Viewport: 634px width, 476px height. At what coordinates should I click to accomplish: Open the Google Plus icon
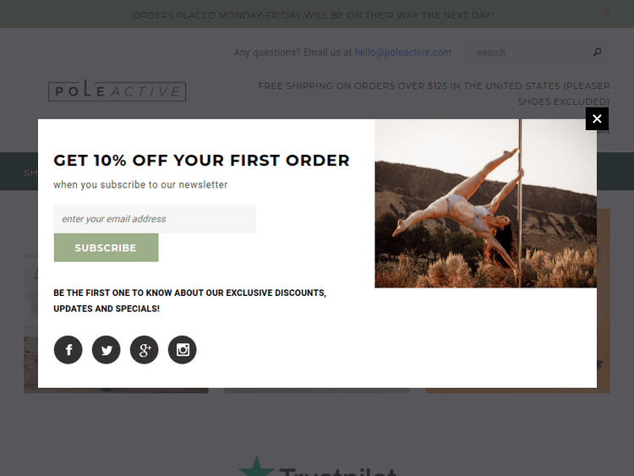point(145,350)
